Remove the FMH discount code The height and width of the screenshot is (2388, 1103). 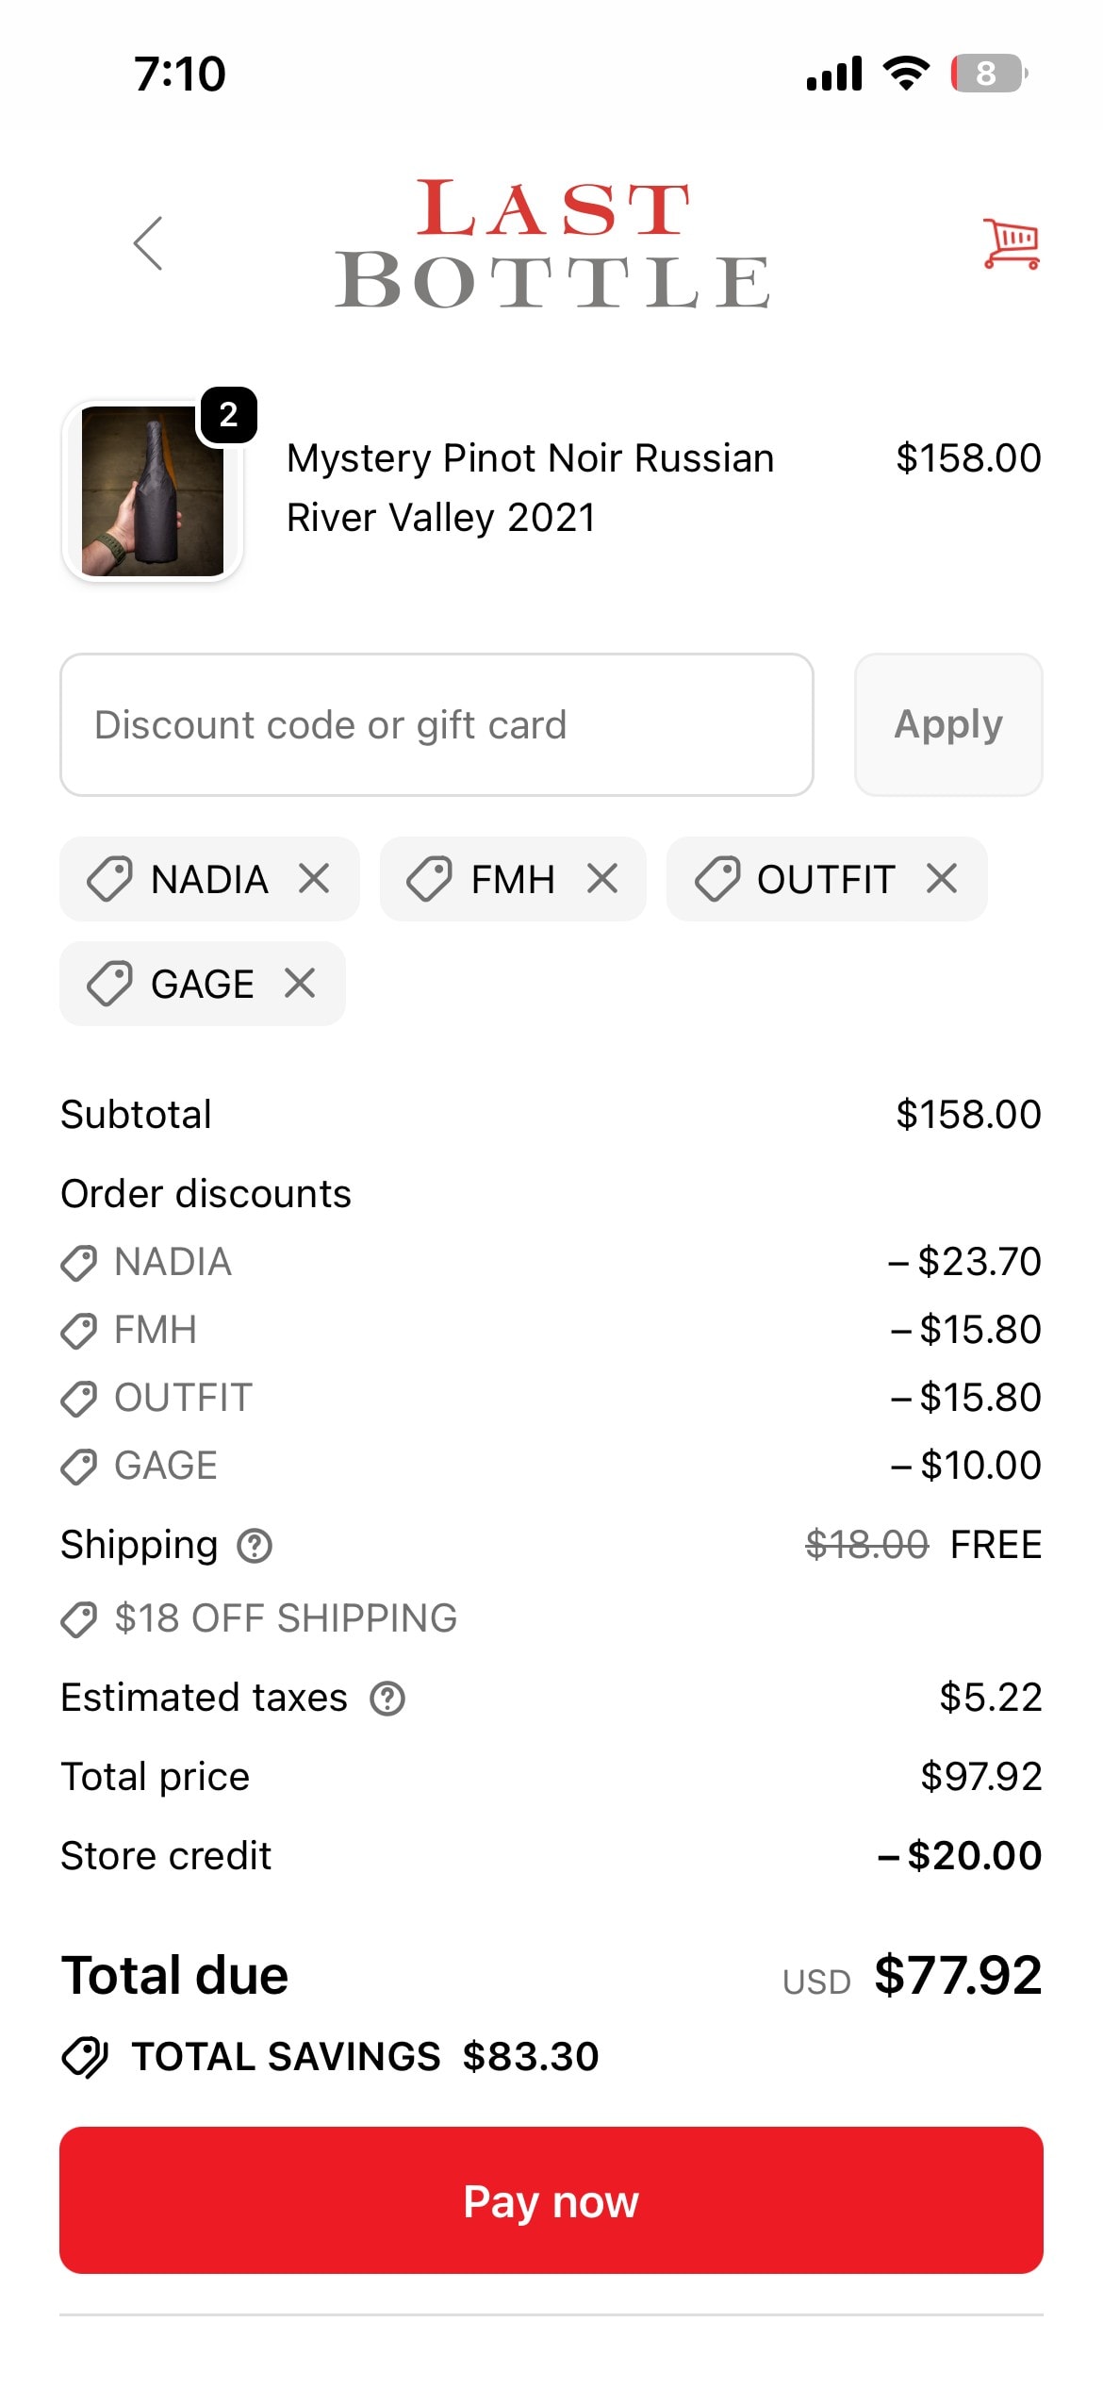coord(602,879)
